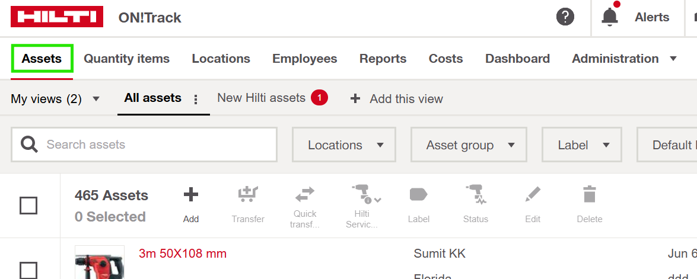
Task: Tick the select-all assets checkbox
Action: (x=28, y=206)
